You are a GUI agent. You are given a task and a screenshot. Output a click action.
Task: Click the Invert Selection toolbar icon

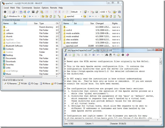pyautogui.click(x=60, y=12)
